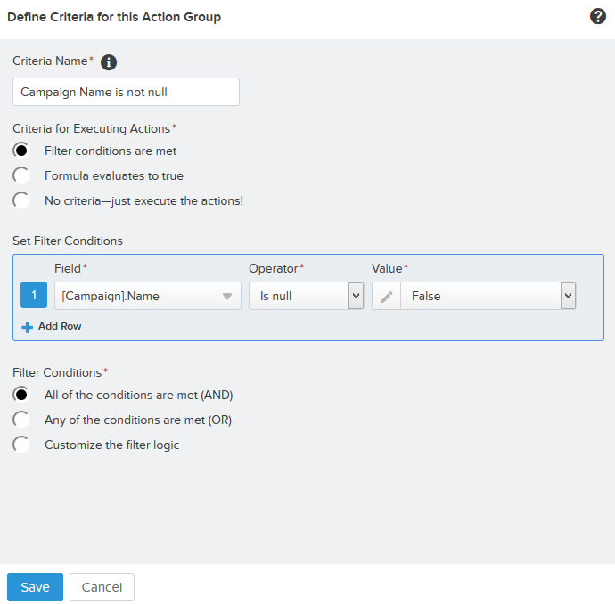Image resolution: width=615 pixels, height=604 pixels.
Task: Click the 'Set Filter Conditions' heading
Action: coord(68,241)
